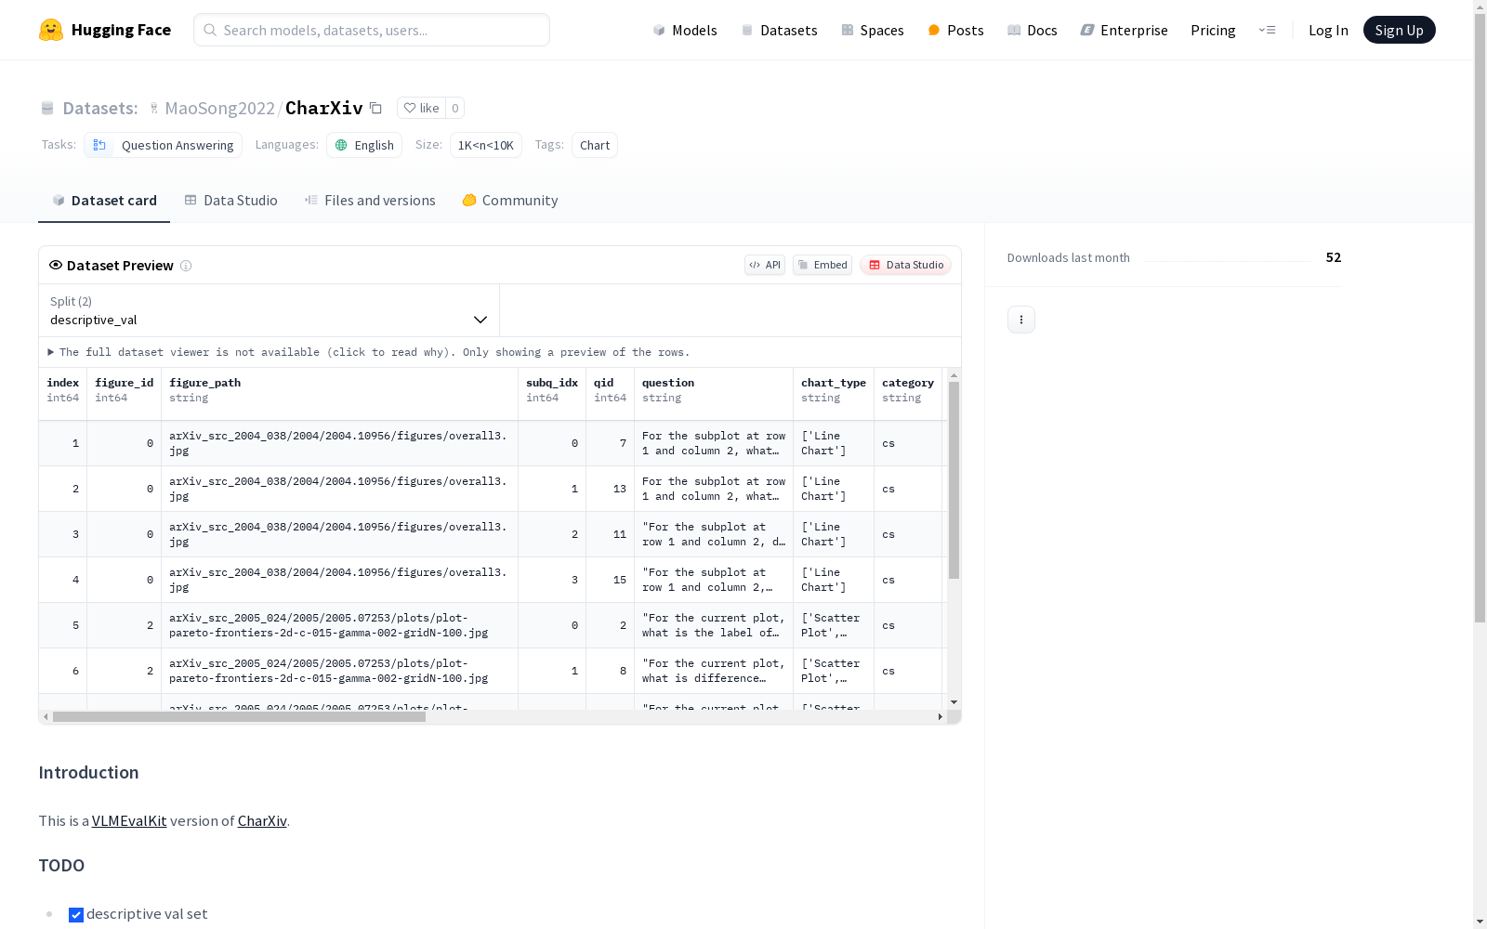Click the question cell in index 3 row
The width and height of the screenshot is (1487, 929).
(x=714, y=534)
